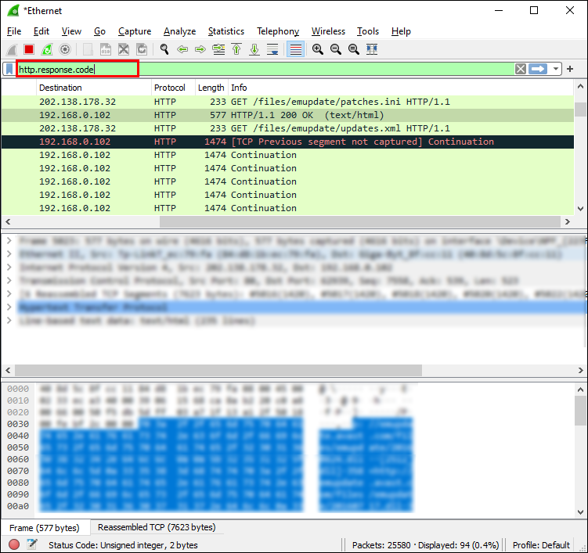The width and height of the screenshot is (588, 553).
Task: Go forward to next packet arrow
Action: pos(200,49)
